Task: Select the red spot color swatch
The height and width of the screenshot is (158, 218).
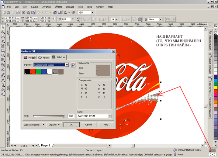Action: click(33, 71)
